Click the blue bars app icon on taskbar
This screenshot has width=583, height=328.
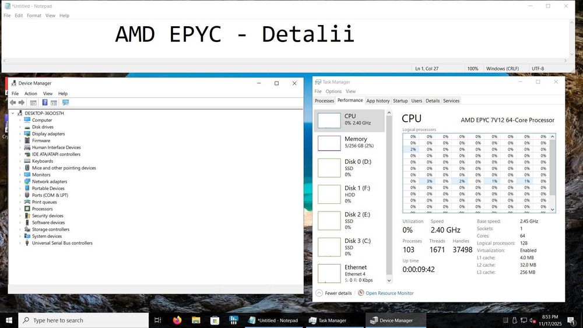(x=234, y=320)
